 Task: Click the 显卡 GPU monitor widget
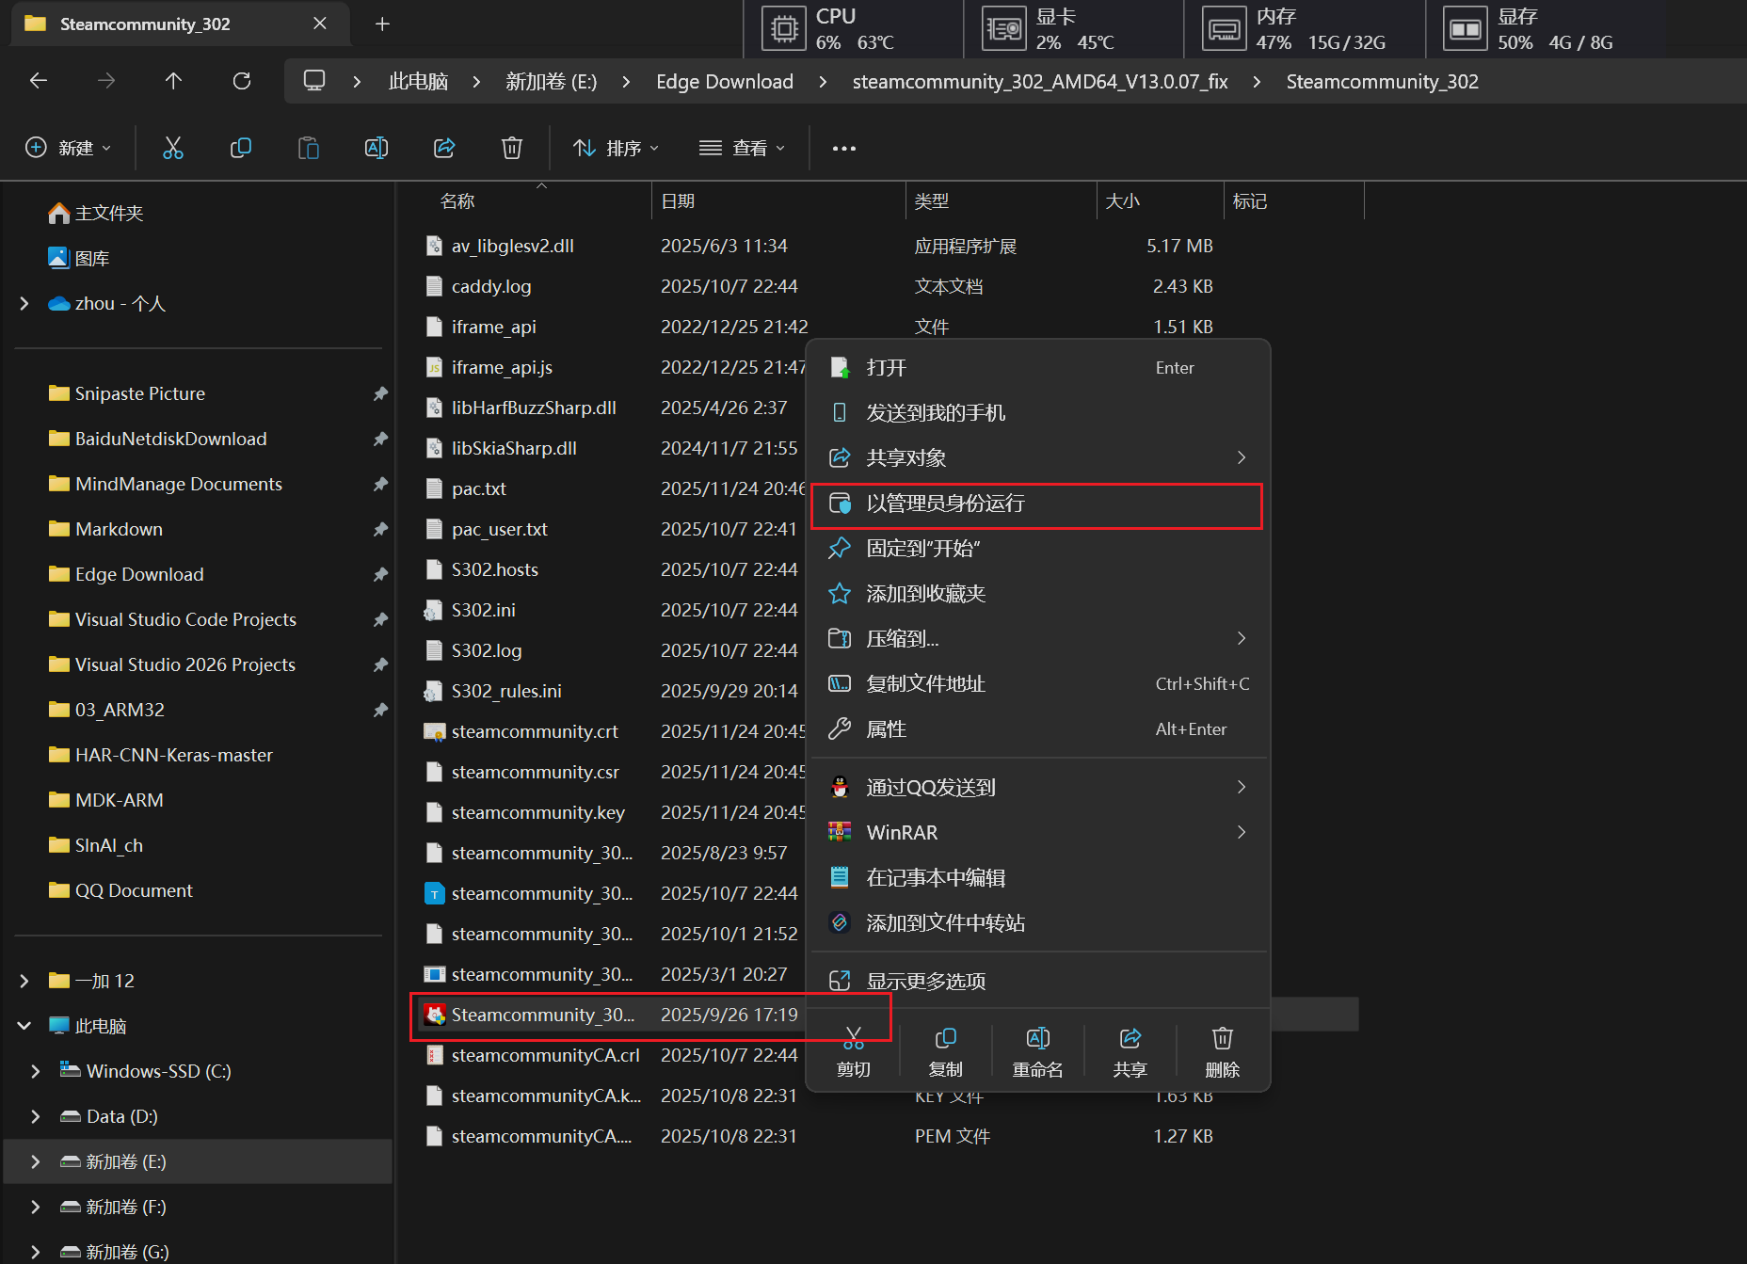point(1073,29)
